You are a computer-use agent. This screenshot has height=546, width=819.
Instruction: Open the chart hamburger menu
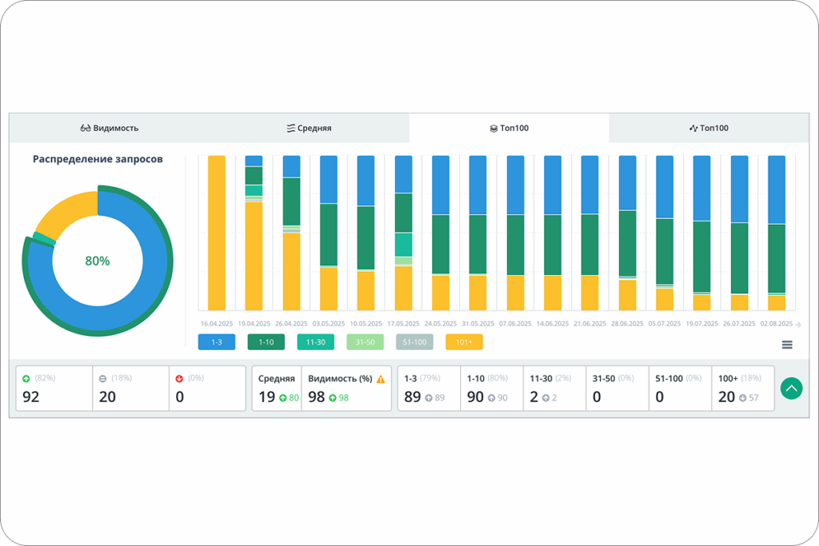(x=787, y=345)
